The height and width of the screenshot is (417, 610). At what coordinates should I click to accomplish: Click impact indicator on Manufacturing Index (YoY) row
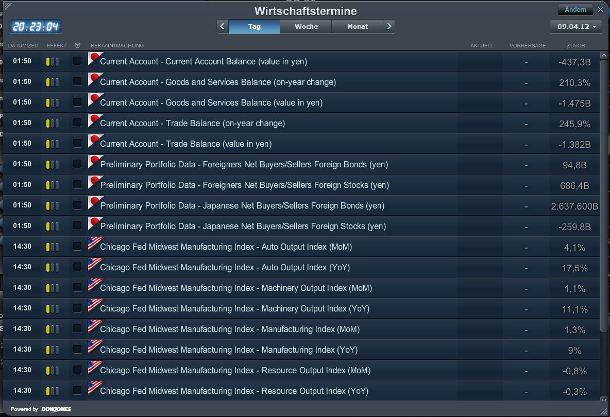(x=53, y=350)
